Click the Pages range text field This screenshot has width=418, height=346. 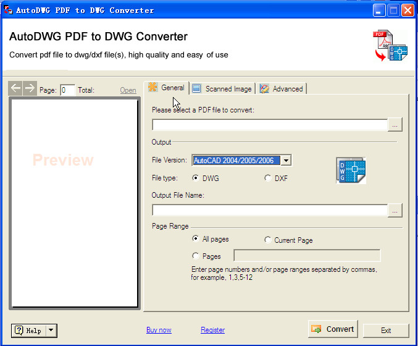pyautogui.click(x=307, y=256)
